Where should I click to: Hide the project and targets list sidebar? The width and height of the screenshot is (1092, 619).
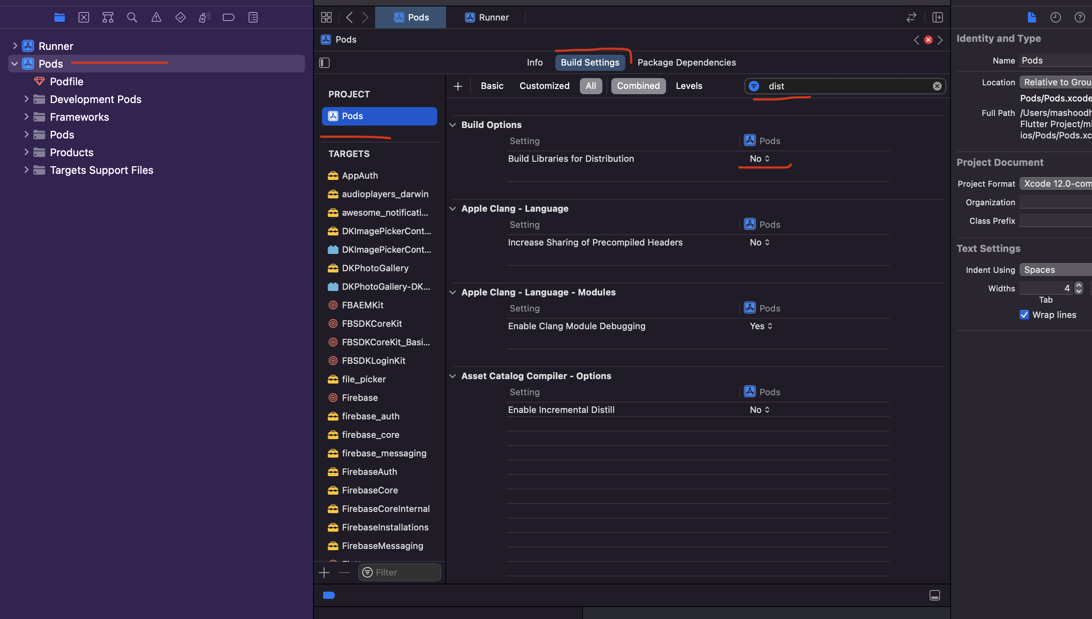coord(324,63)
